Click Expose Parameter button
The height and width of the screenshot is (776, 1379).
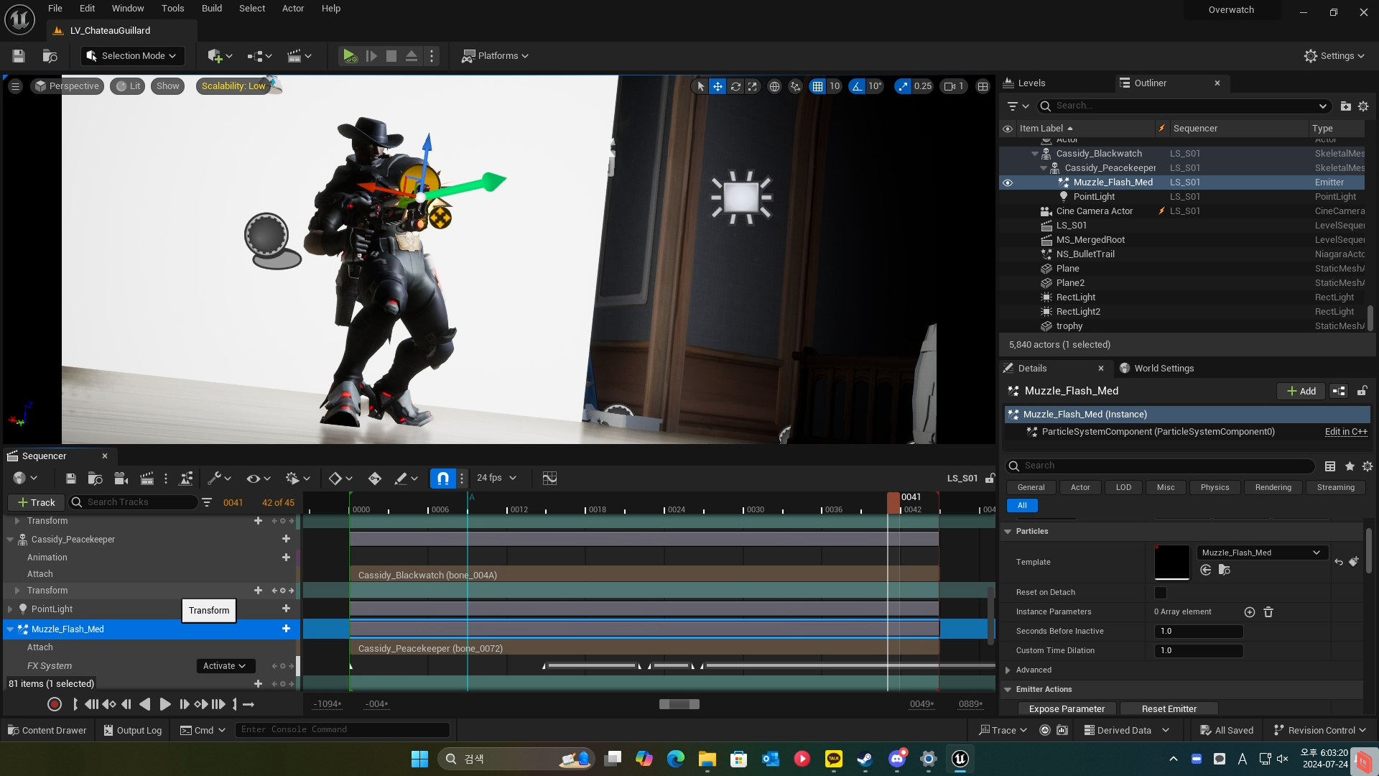[1067, 709]
